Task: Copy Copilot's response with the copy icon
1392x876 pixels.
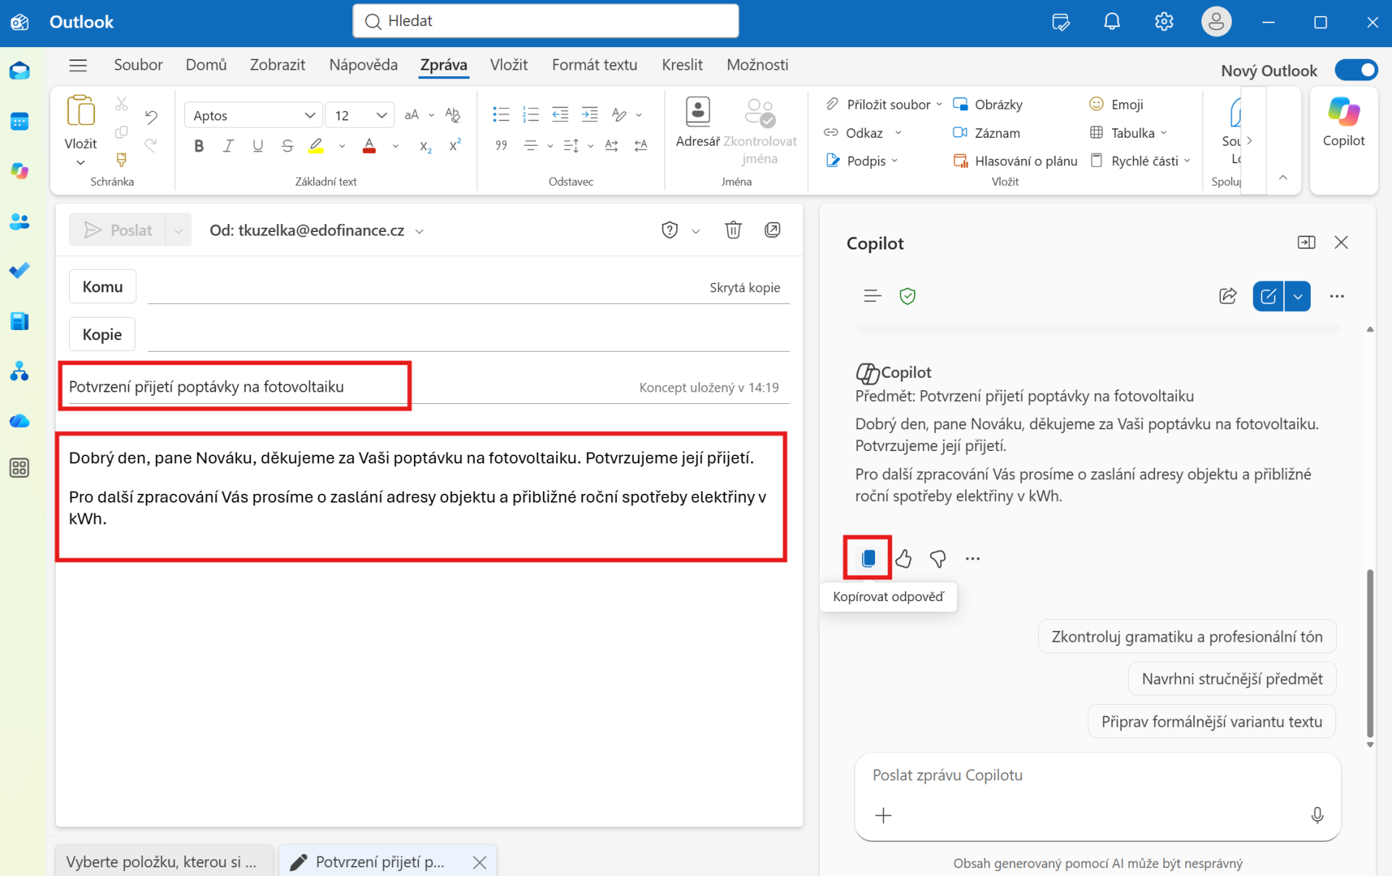Action: pos(868,558)
